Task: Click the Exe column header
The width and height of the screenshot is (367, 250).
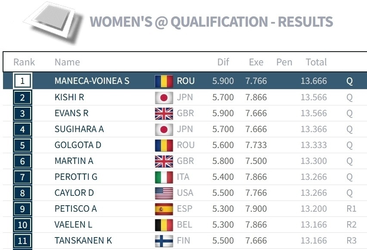Action: click(x=256, y=62)
